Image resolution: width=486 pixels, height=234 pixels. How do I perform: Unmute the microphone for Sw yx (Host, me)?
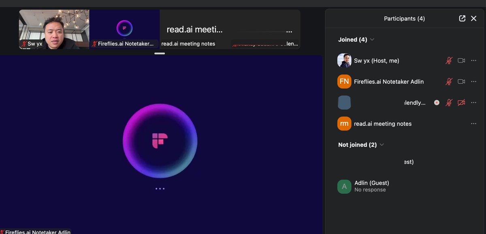[449, 61]
